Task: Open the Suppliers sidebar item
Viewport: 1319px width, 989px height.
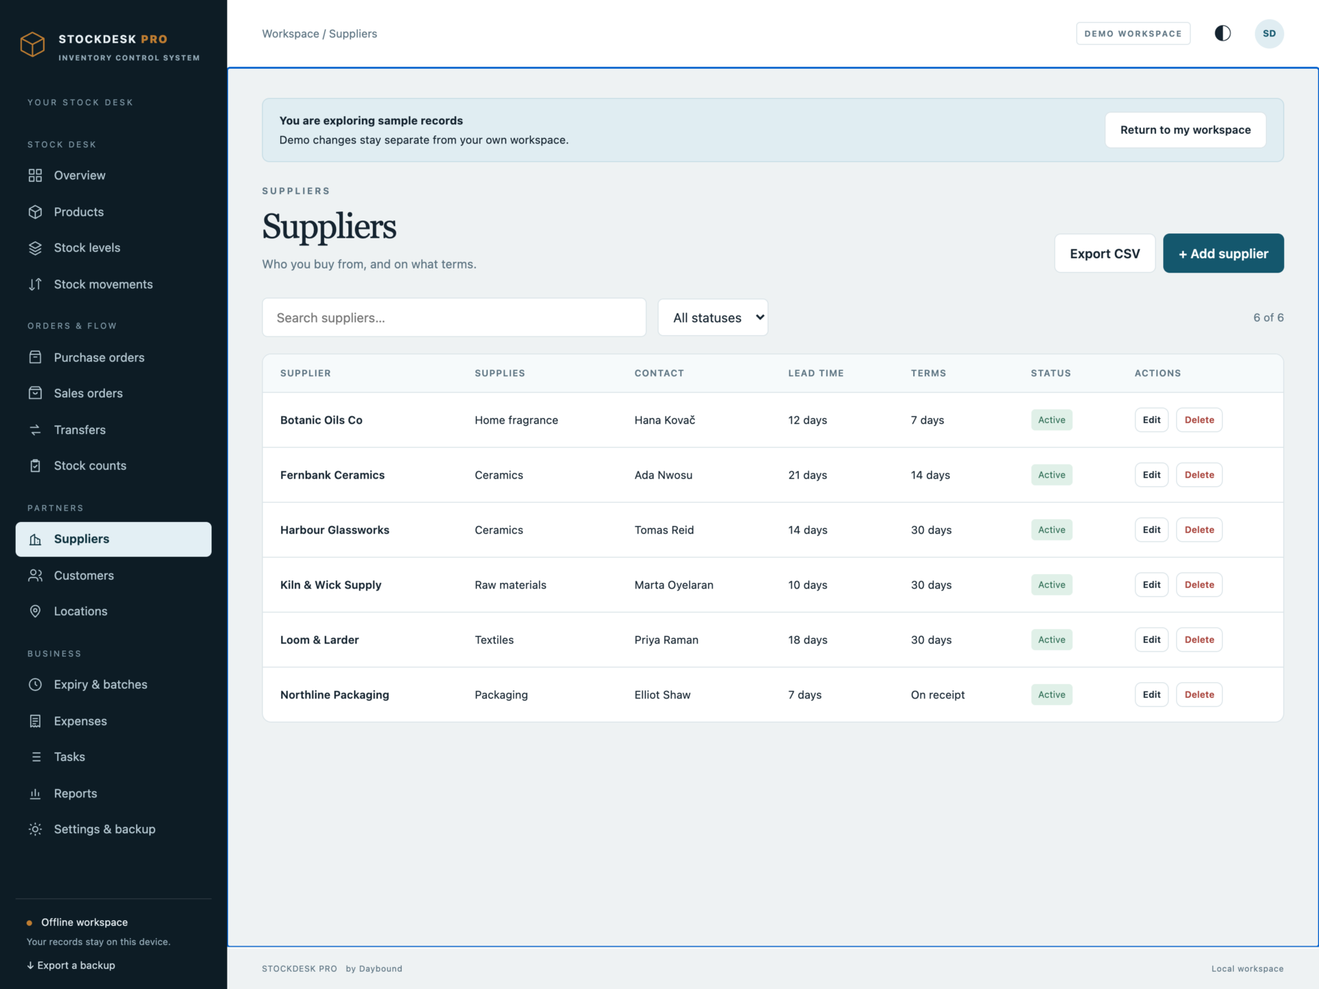Action: [113, 539]
